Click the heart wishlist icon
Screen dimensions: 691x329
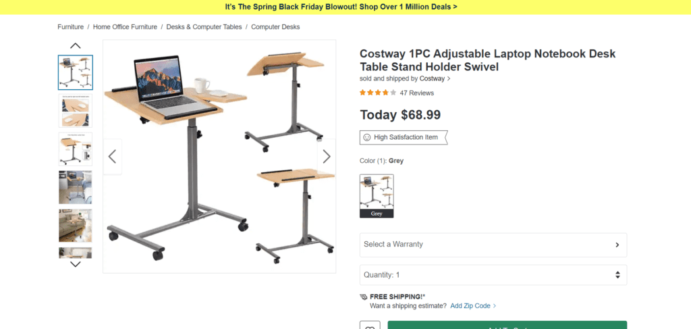[370, 326]
